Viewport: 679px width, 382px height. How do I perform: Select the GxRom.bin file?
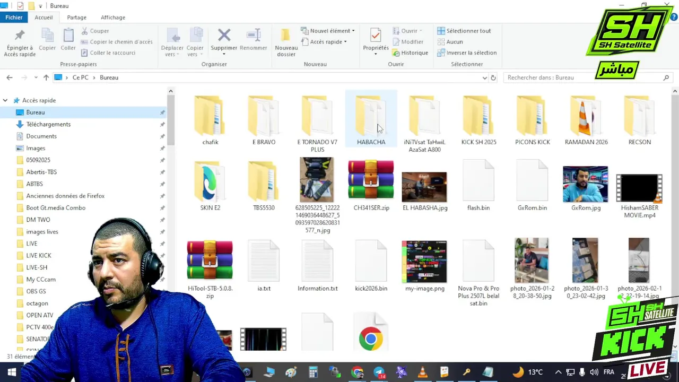pos(532,186)
